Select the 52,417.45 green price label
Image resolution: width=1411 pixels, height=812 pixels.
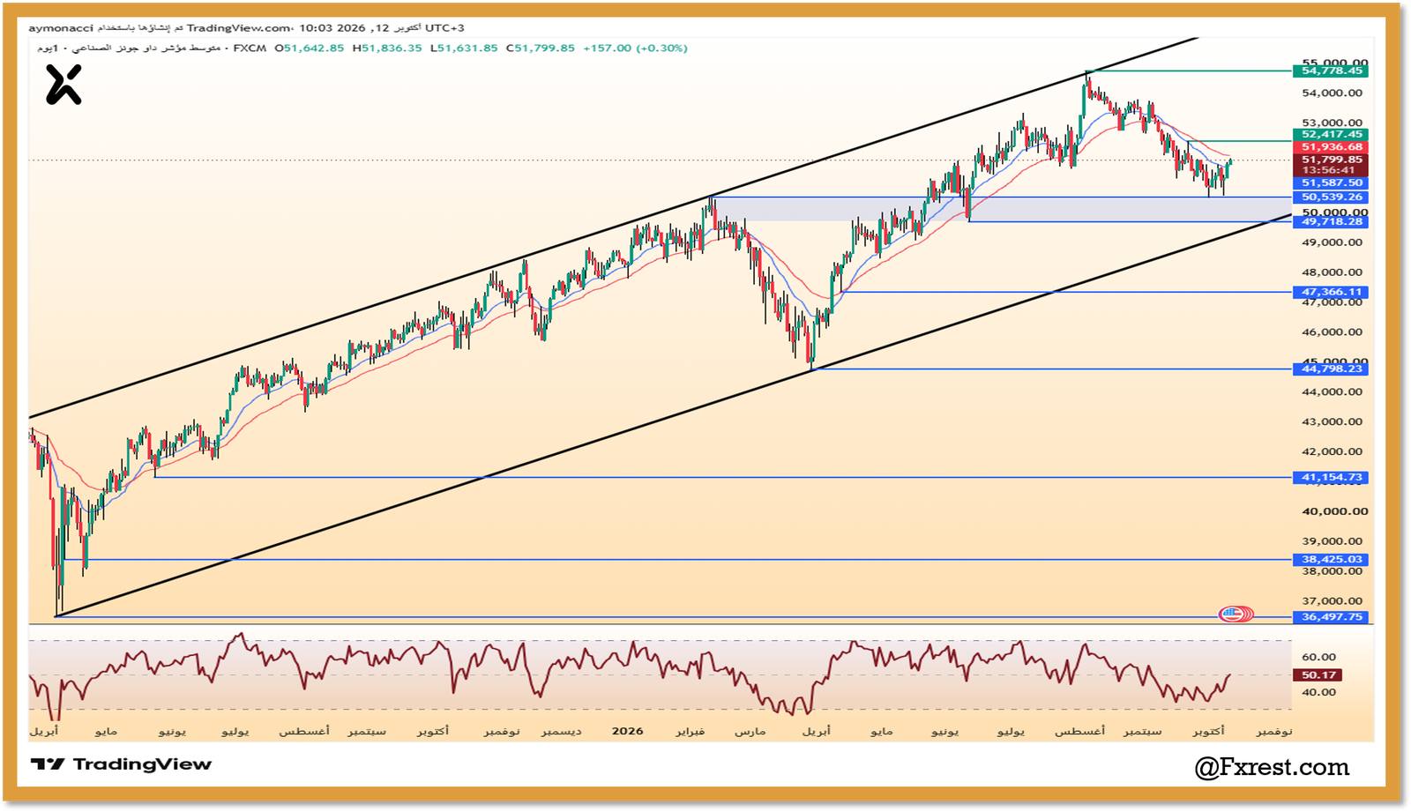pos(1332,135)
